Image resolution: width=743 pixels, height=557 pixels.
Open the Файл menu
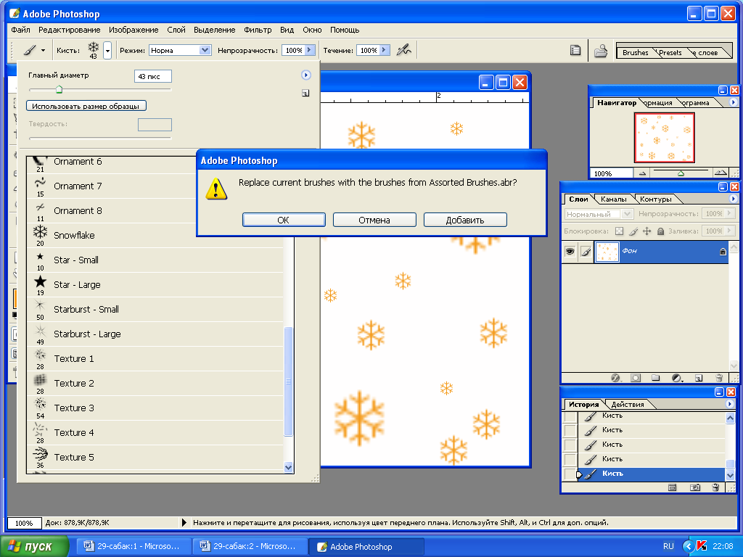click(x=21, y=30)
